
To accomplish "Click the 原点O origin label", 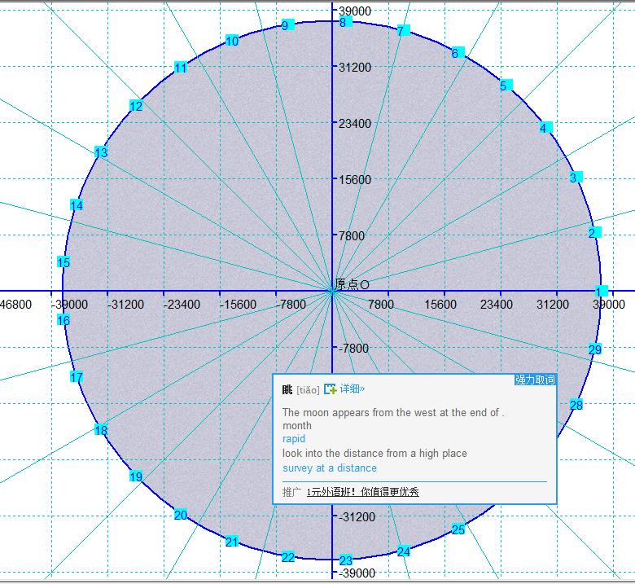I will point(352,284).
